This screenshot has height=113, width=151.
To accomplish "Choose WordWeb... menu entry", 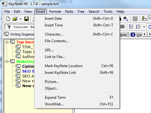I will (77, 104).
